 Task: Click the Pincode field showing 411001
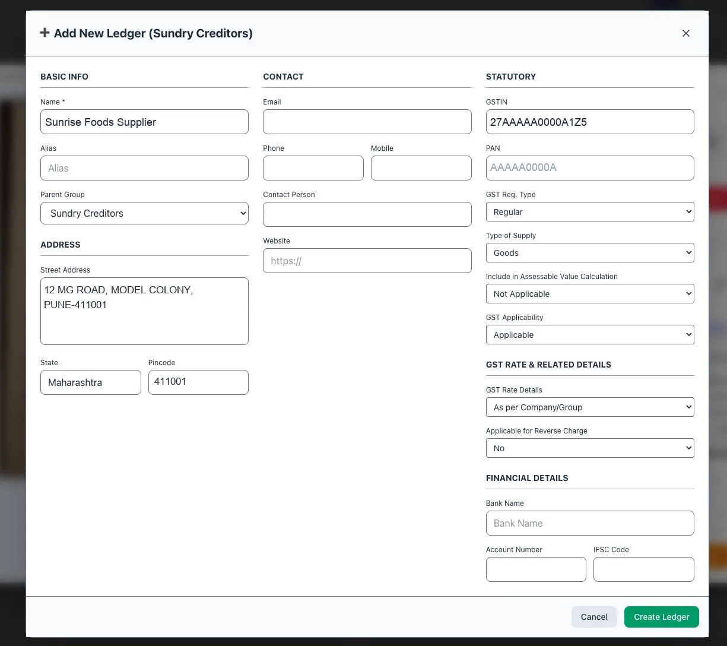click(198, 382)
